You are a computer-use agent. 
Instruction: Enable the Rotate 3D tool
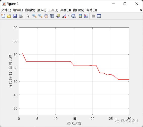coord(52,16)
